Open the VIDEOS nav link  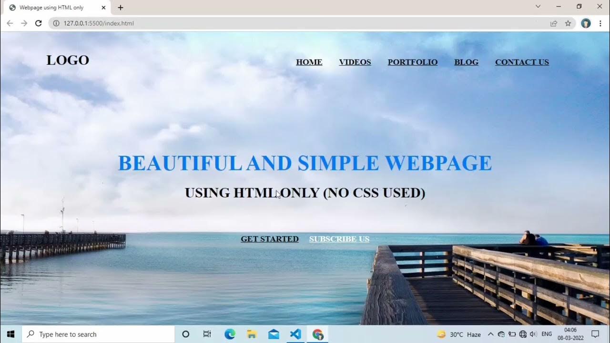(355, 62)
